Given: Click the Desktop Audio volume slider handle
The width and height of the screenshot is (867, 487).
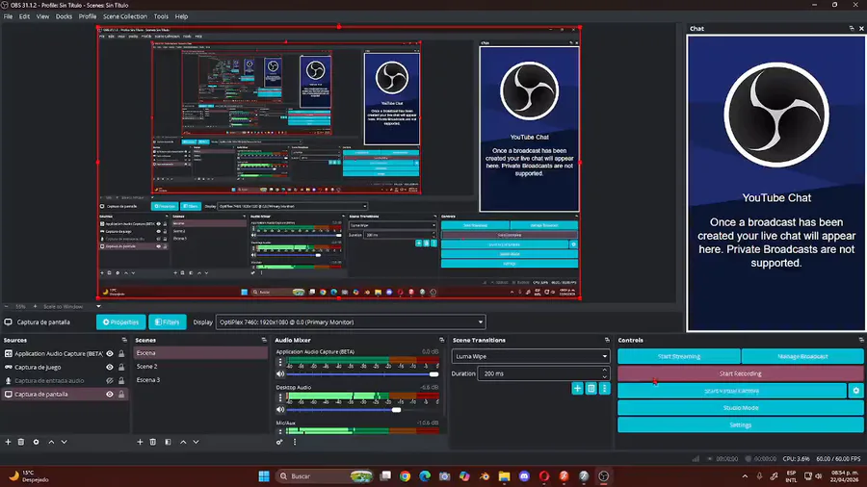Looking at the screenshot, I should pos(397,410).
